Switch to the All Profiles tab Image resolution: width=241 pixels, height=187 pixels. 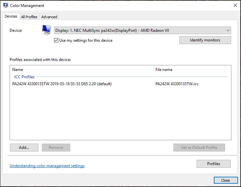click(29, 17)
